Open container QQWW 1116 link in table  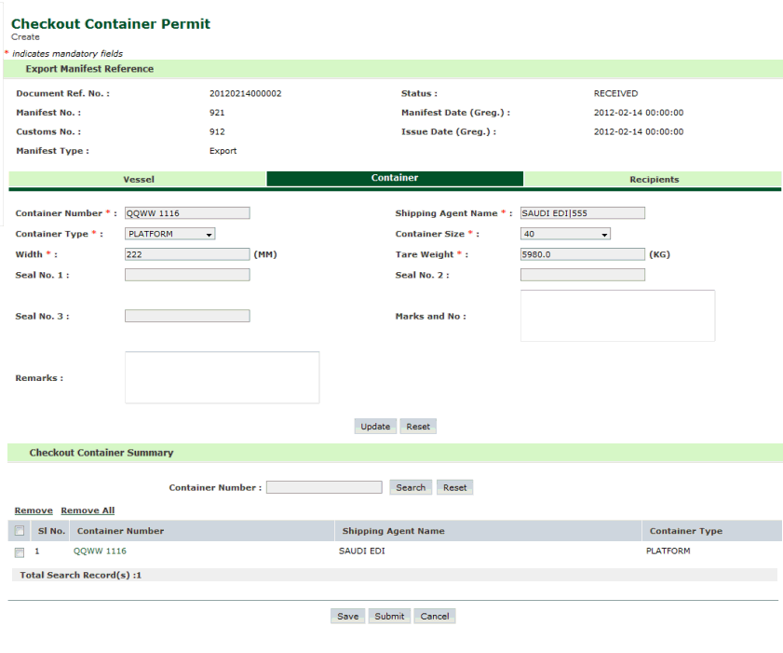point(100,551)
